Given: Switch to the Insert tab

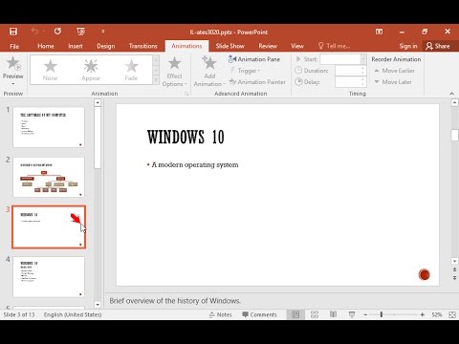Looking at the screenshot, I should (76, 46).
